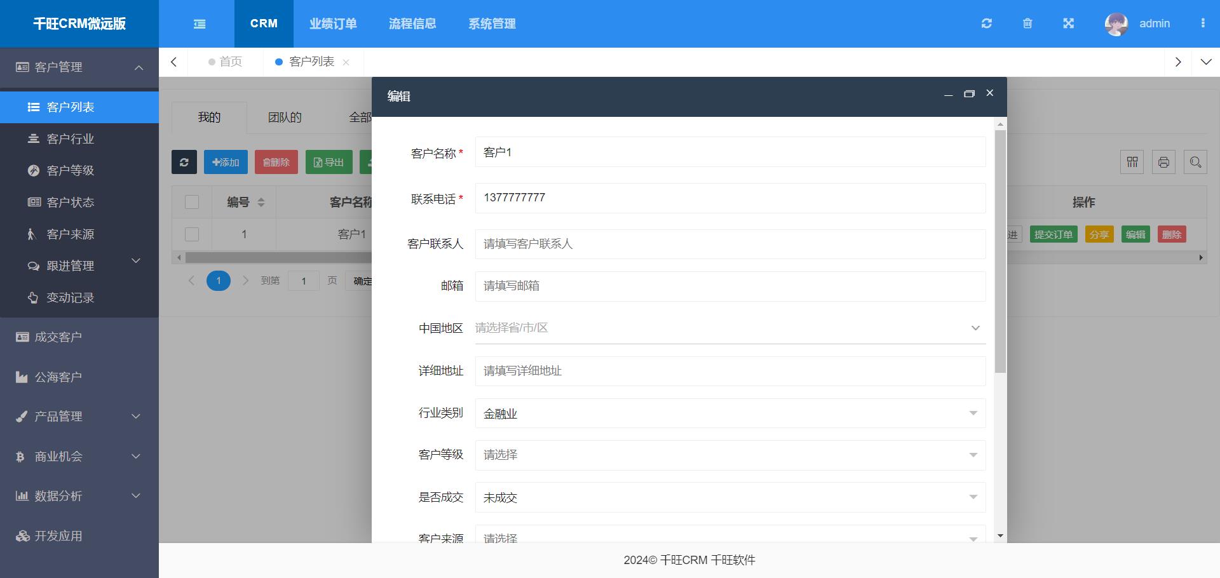The image size is (1220, 578).
Task: Open the column filter grid icon
Action: pos(1132,162)
